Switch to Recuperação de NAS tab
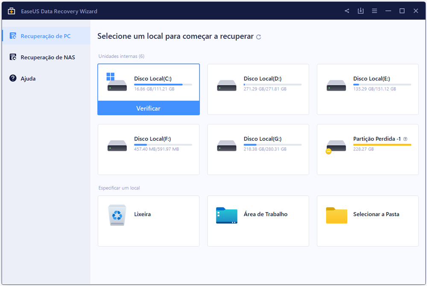 pos(47,57)
